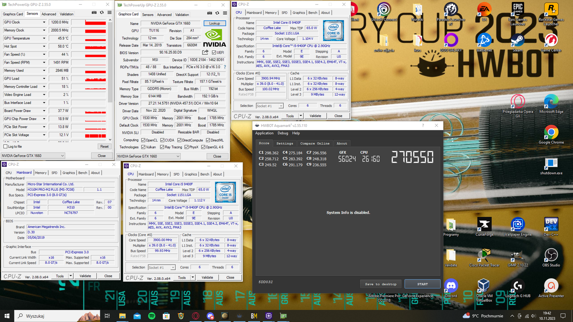Click the Windows Start button
Screen dimensions: 573x322
7,316
